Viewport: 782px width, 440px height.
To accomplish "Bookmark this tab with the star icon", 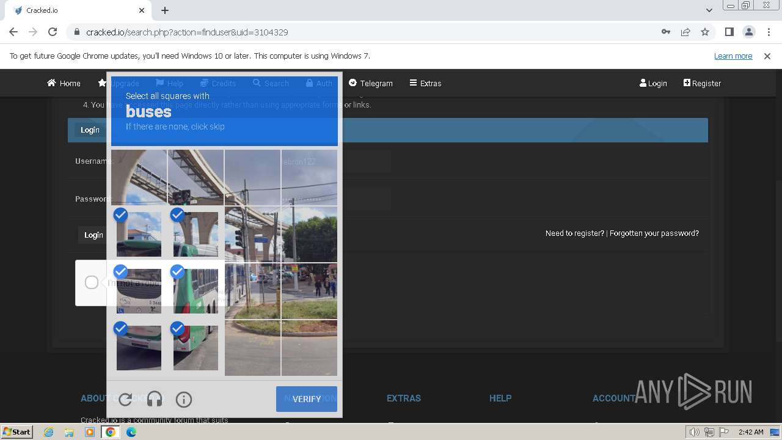I will coord(705,32).
